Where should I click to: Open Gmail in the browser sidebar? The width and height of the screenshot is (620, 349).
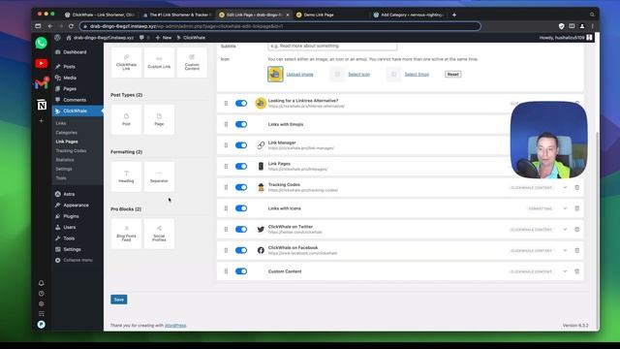[41, 83]
